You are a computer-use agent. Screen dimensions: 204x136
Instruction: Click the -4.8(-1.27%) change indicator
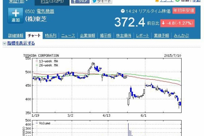point(177,23)
